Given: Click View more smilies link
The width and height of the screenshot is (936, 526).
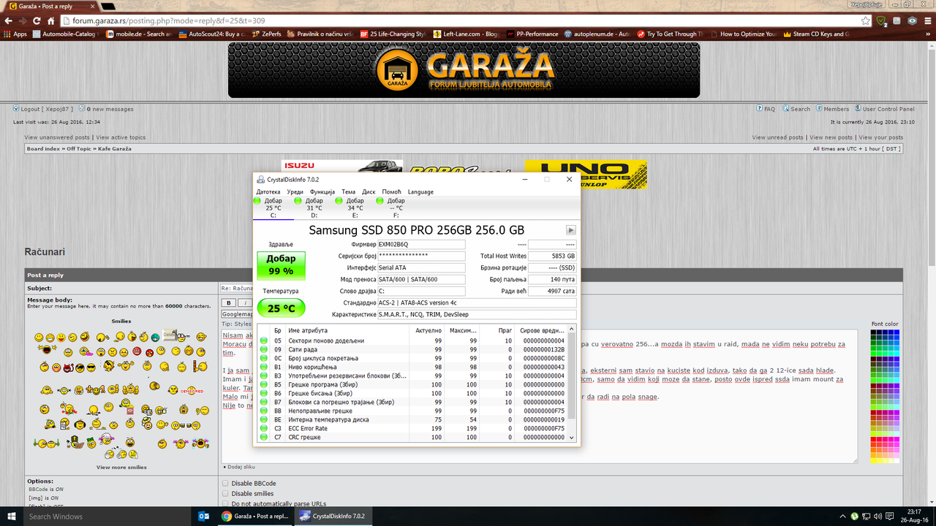Looking at the screenshot, I should [x=121, y=467].
